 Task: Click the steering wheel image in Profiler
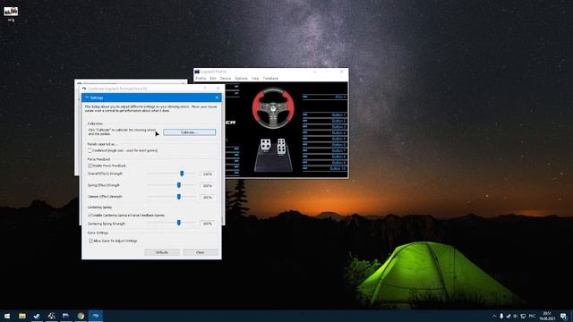click(x=273, y=108)
